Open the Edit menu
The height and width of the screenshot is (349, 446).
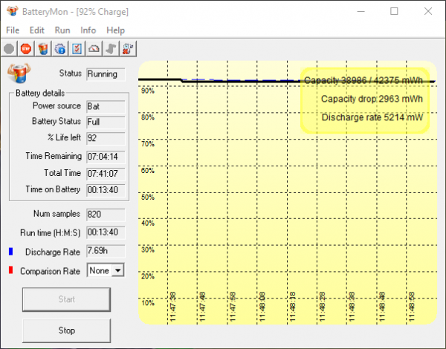pyautogui.click(x=37, y=30)
